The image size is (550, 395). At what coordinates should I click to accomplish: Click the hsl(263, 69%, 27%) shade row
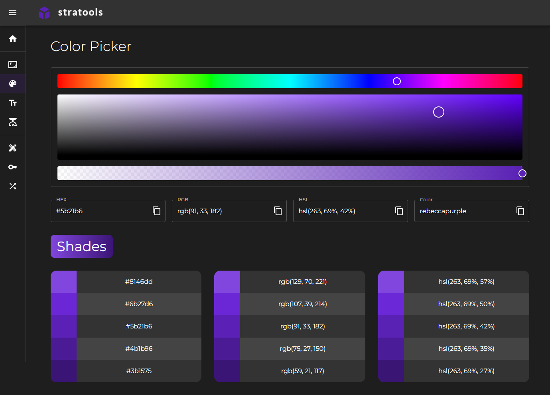(453, 371)
